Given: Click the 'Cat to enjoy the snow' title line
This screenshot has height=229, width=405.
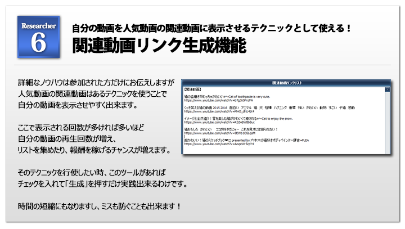Looking at the screenshot, I should pos(238,119).
